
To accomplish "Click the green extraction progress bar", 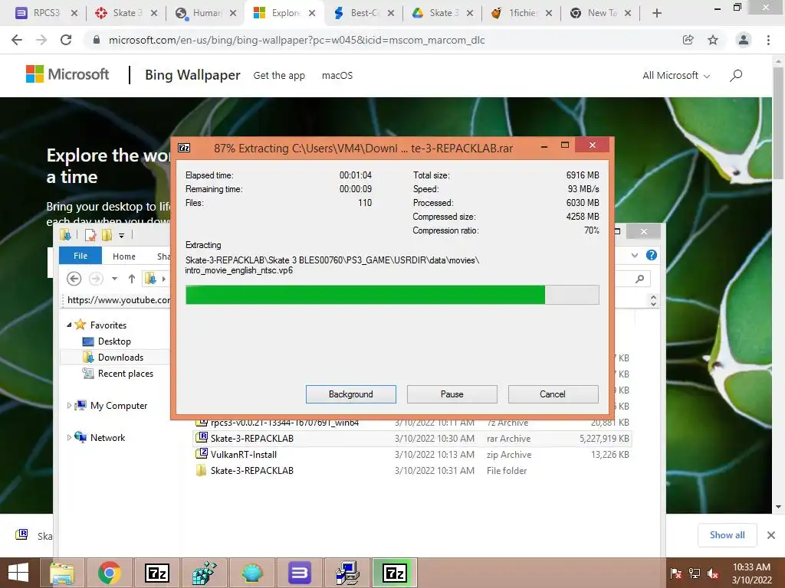I will pyautogui.click(x=392, y=295).
